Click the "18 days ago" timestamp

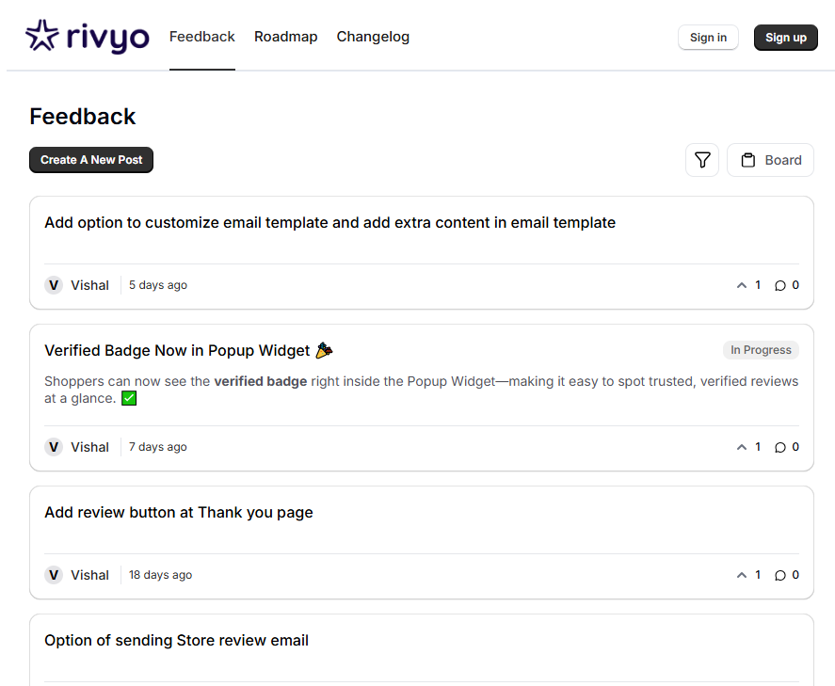click(x=160, y=575)
